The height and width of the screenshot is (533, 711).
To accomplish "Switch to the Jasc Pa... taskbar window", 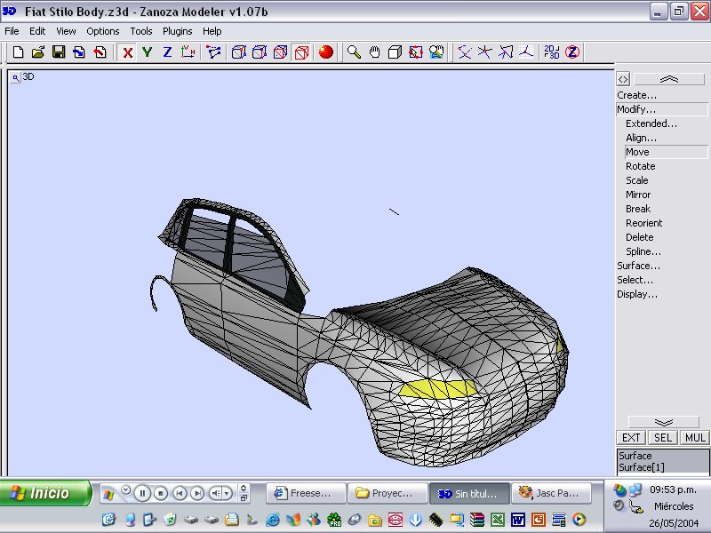I will tap(551, 493).
